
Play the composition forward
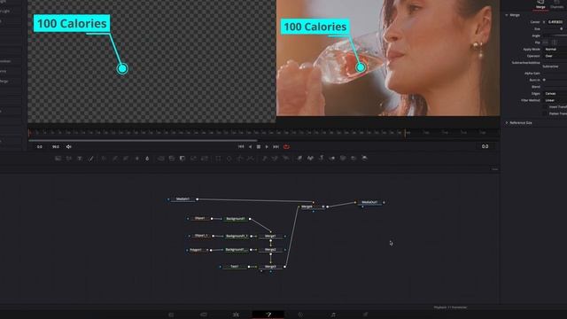(267, 147)
